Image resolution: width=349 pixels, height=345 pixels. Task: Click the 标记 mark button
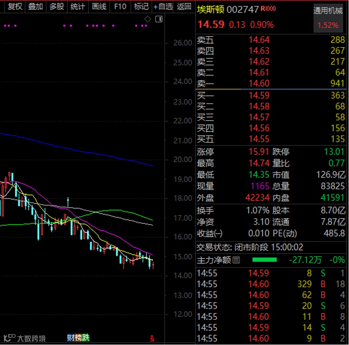(141, 6)
